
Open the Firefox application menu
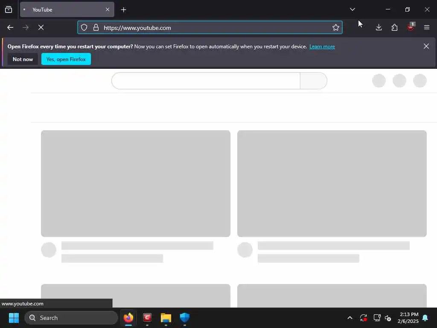[x=426, y=27]
